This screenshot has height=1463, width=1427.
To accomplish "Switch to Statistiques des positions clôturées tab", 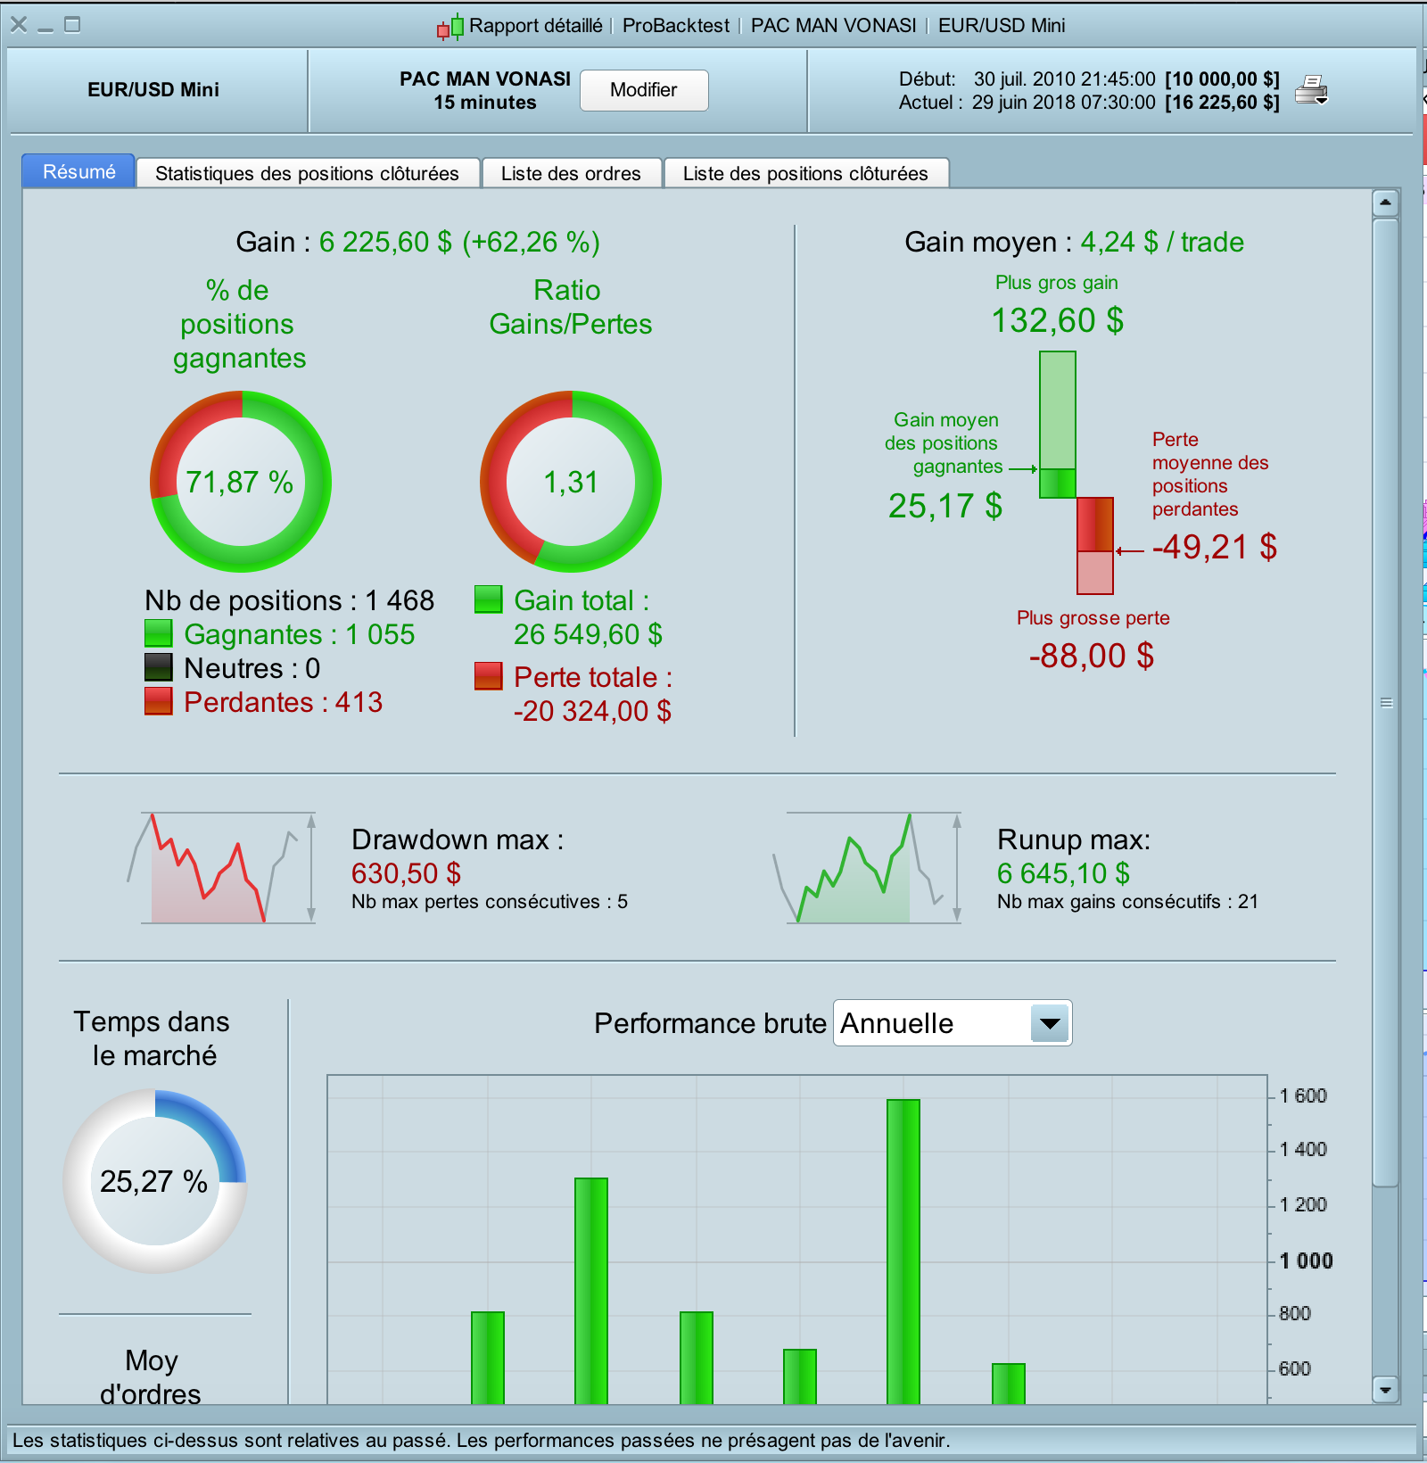I will [x=307, y=173].
